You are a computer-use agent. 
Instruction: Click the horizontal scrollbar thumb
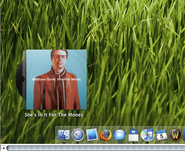96,148
